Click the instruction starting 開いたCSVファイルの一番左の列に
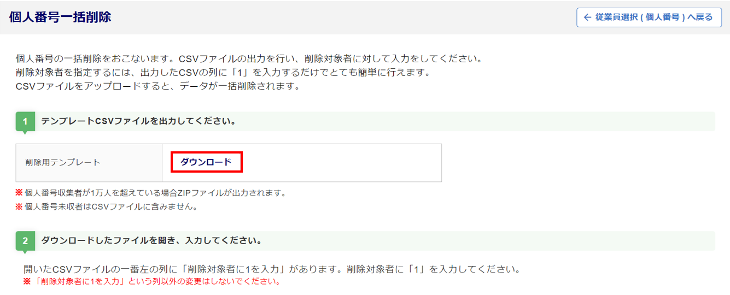Screen dimensions: 730x295 271,269
